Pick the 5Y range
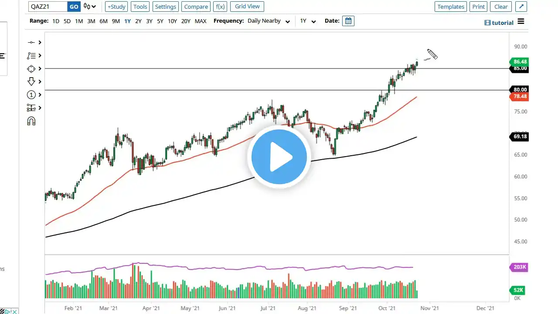The width and height of the screenshot is (558, 314). [160, 21]
